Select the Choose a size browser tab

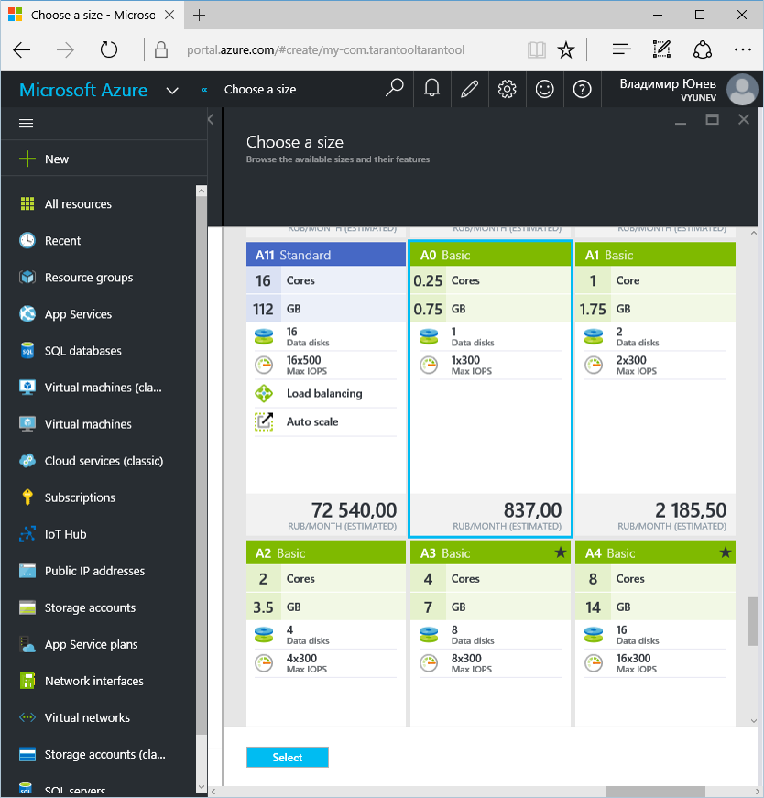[92, 16]
